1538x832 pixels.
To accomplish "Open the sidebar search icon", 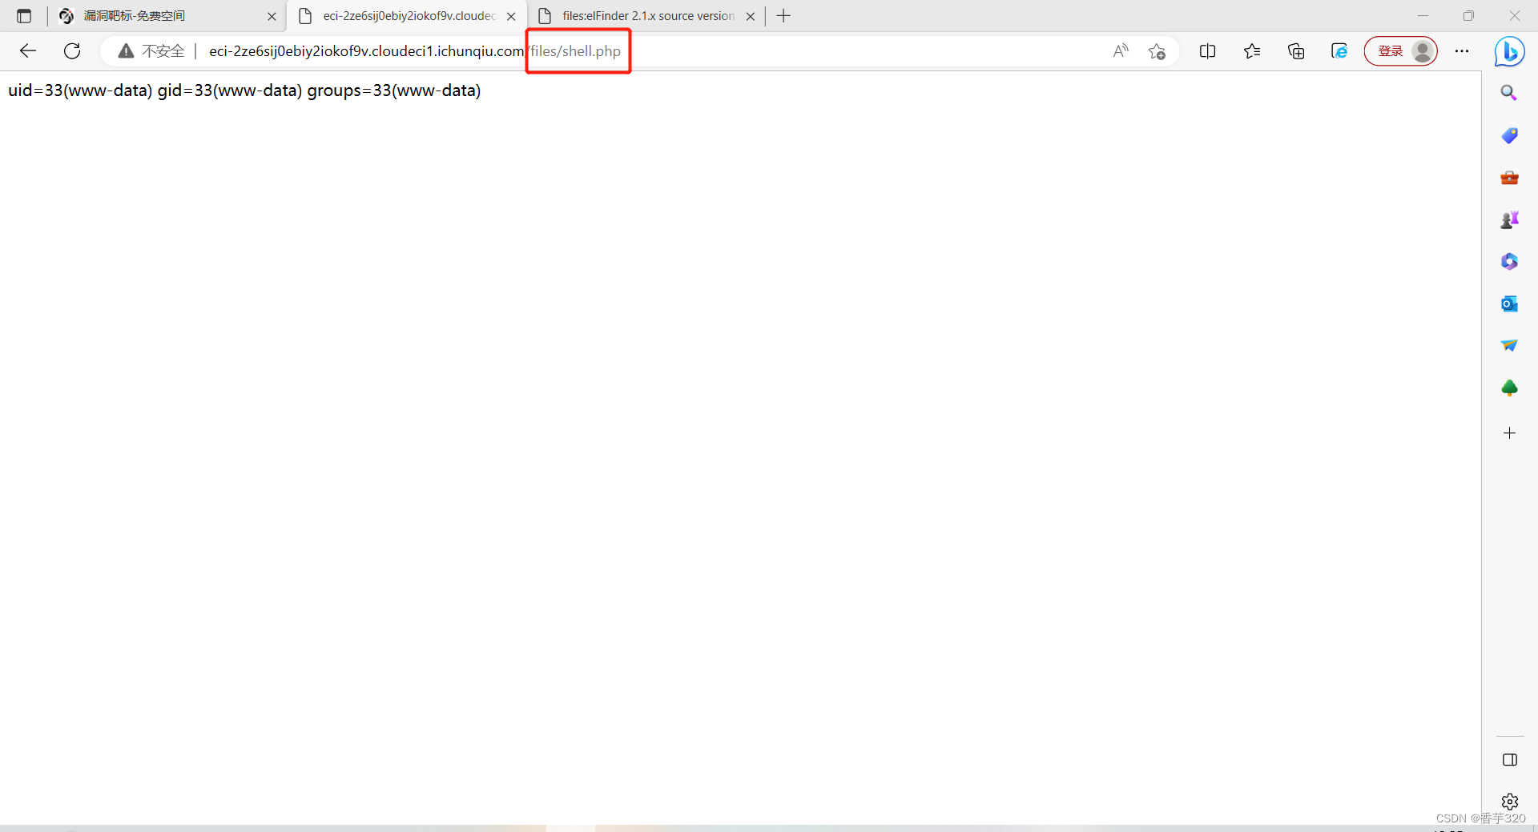I will [x=1509, y=93].
